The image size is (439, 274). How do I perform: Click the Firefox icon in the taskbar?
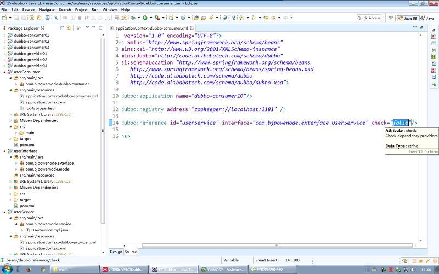point(29,269)
